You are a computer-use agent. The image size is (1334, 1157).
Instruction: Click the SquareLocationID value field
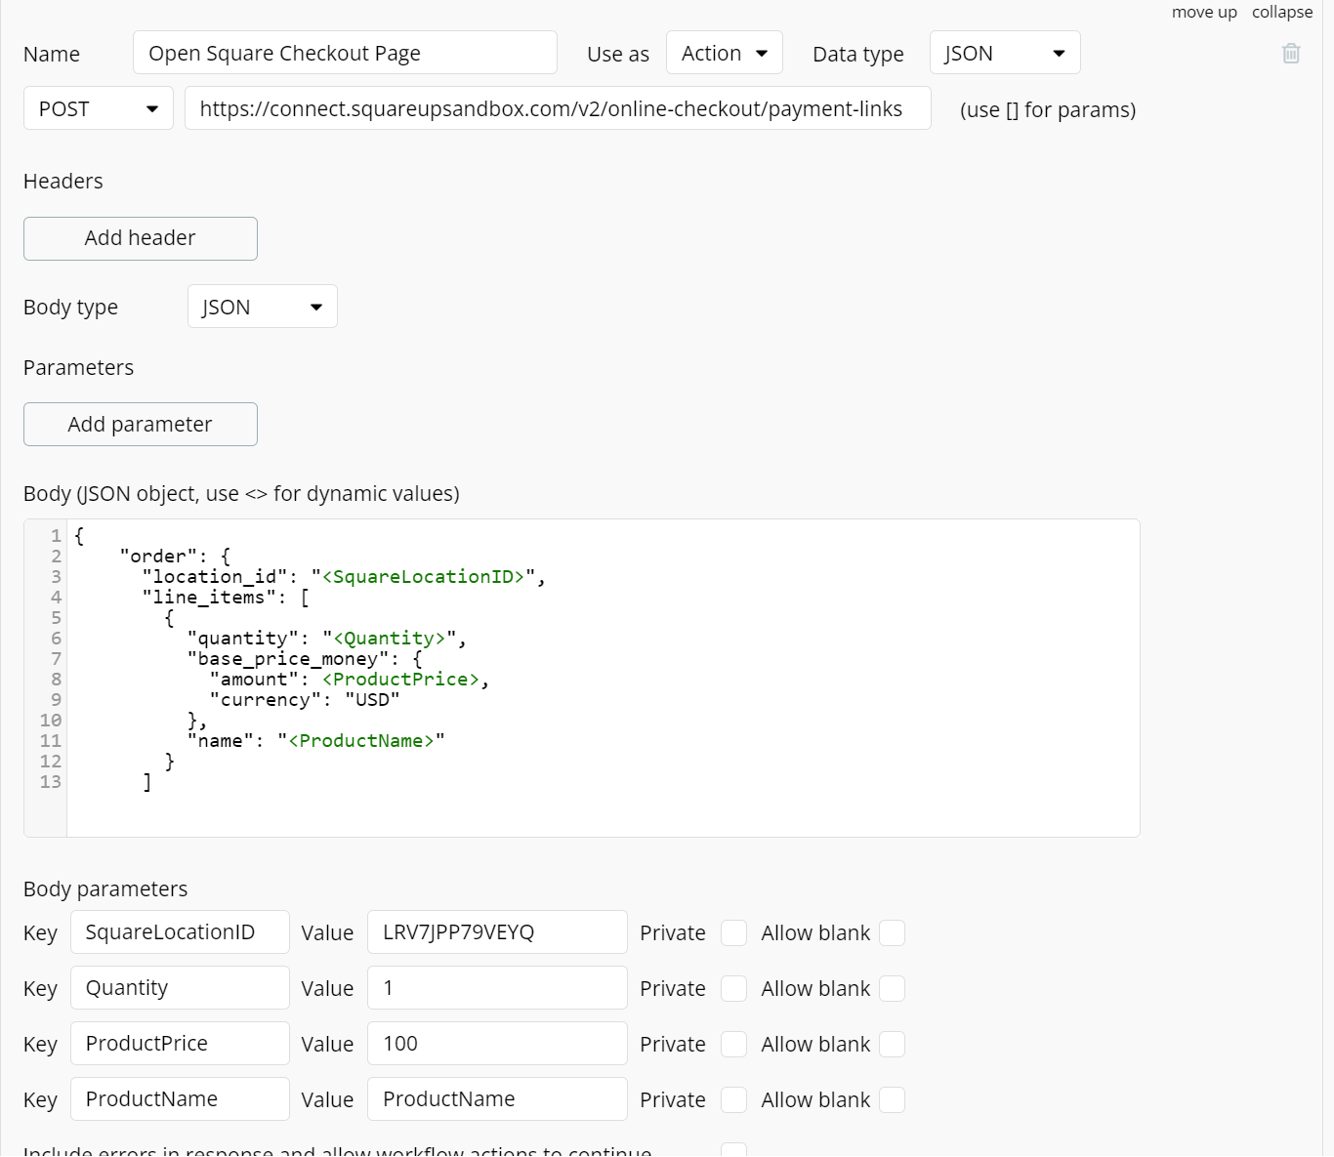click(x=497, y=932)
